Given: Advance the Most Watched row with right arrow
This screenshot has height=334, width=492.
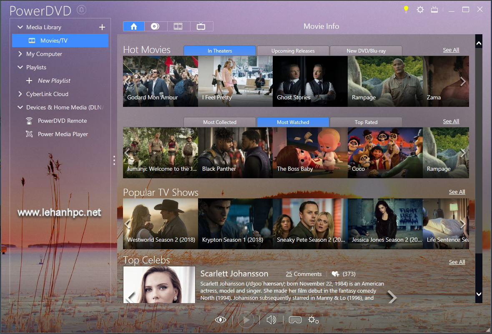Looking at the screenshot, I should pyautogui.click(x=463, y=153).
